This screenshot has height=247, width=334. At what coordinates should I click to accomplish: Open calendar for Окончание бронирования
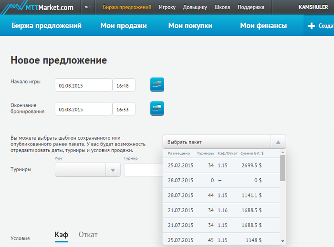[157, 109]
